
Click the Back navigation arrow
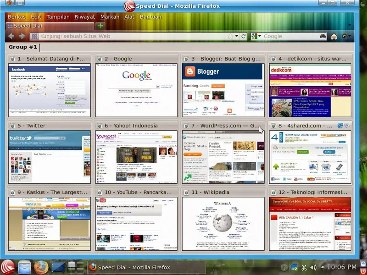tap(11, 36)
